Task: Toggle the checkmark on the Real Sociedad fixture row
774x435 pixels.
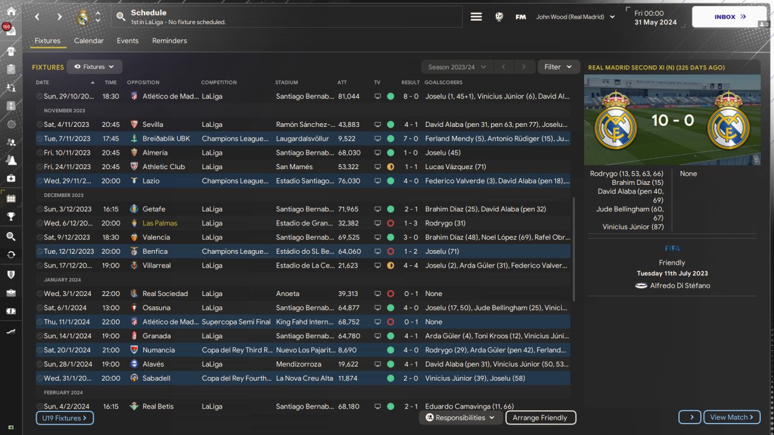Action: (x=39, y=294)
